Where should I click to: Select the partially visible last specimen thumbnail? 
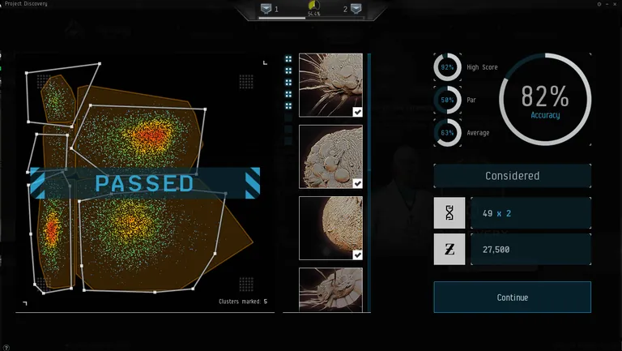pyautogui.click(x=330, y=289)
